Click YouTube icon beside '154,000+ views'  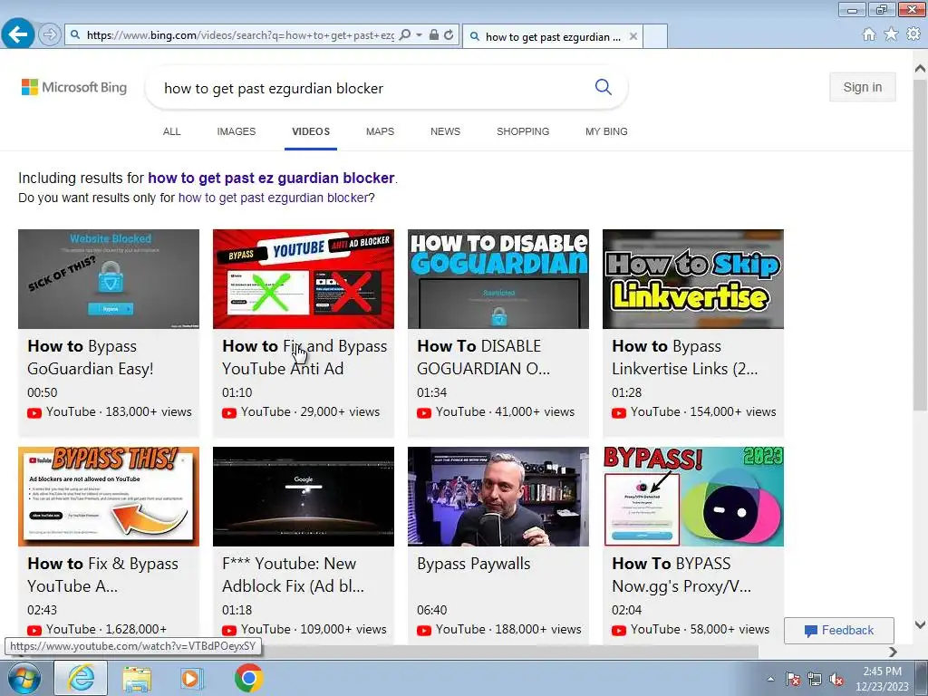coord(618,412)
